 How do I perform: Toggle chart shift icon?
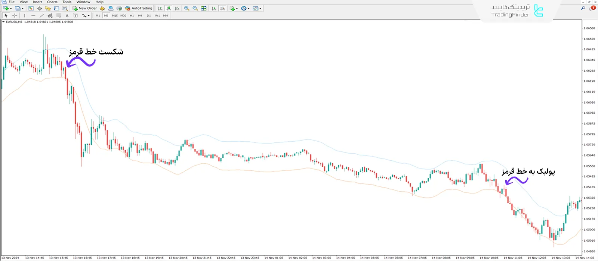pos(222,8)
